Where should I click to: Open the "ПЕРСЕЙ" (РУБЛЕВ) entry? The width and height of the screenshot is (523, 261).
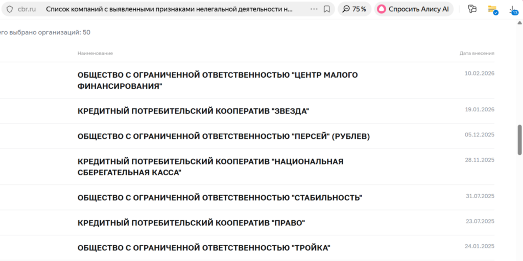click(x=224, y=136)
